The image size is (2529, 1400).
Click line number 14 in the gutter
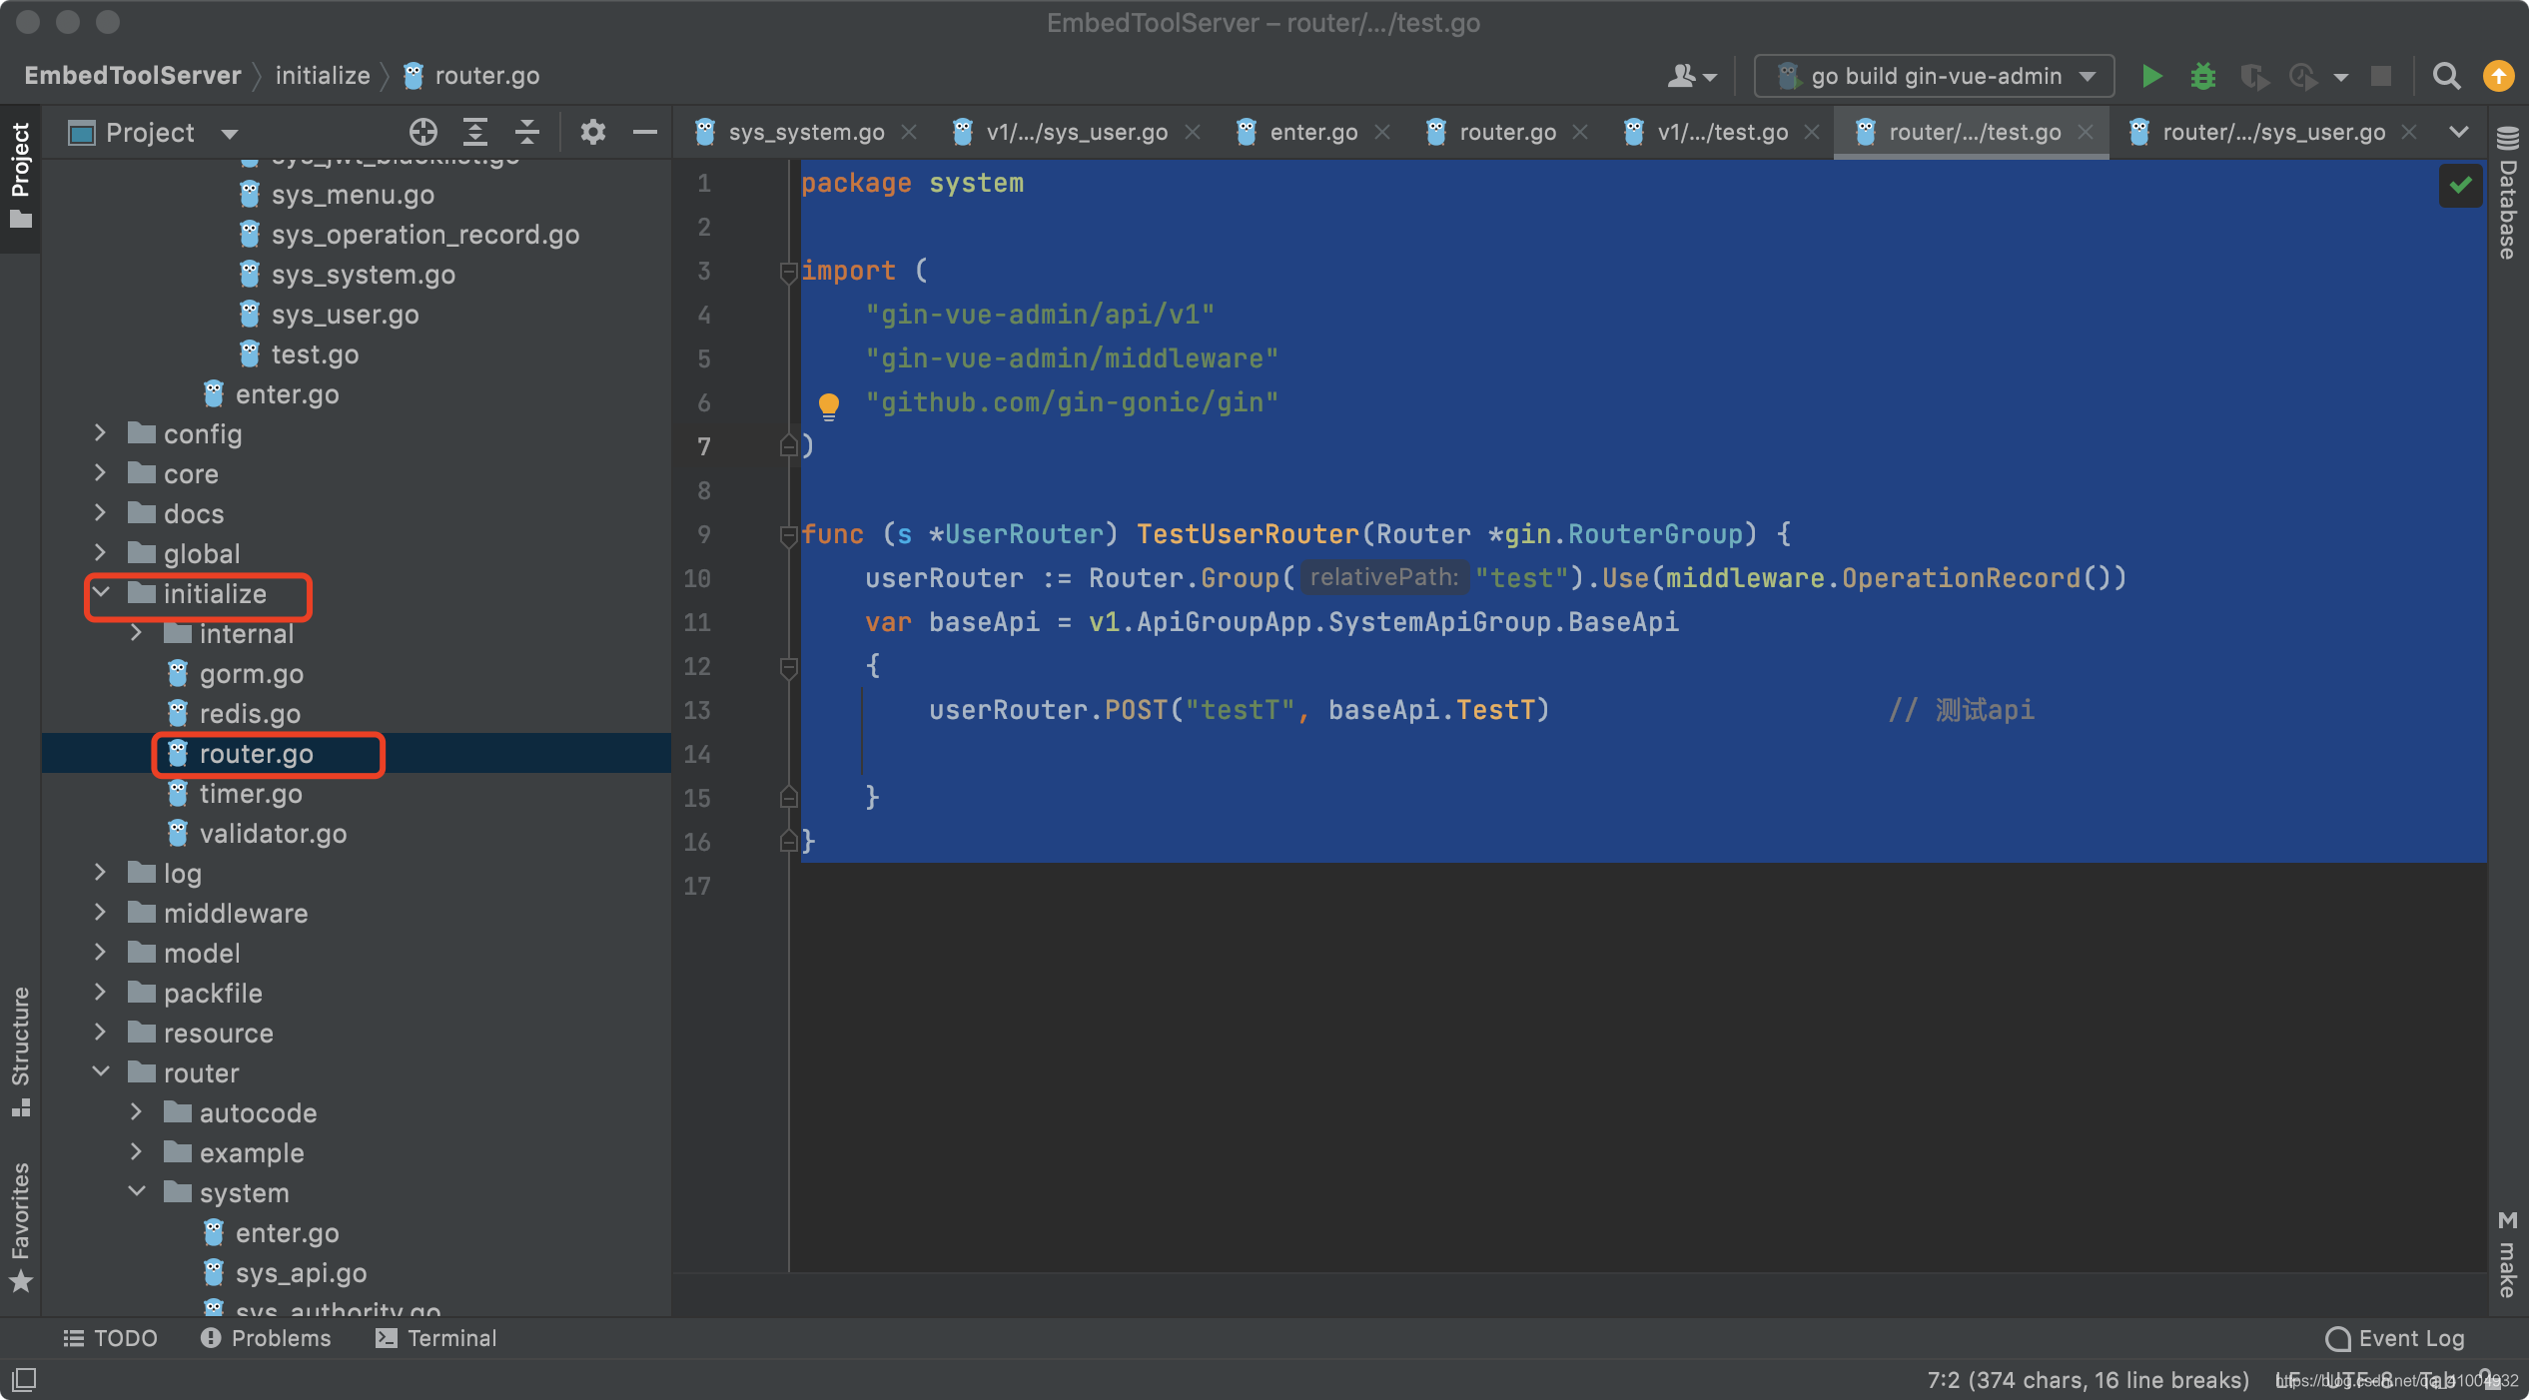(698, 754)
